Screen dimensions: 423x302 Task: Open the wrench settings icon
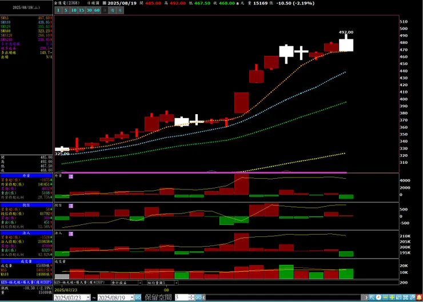[412, 297]
